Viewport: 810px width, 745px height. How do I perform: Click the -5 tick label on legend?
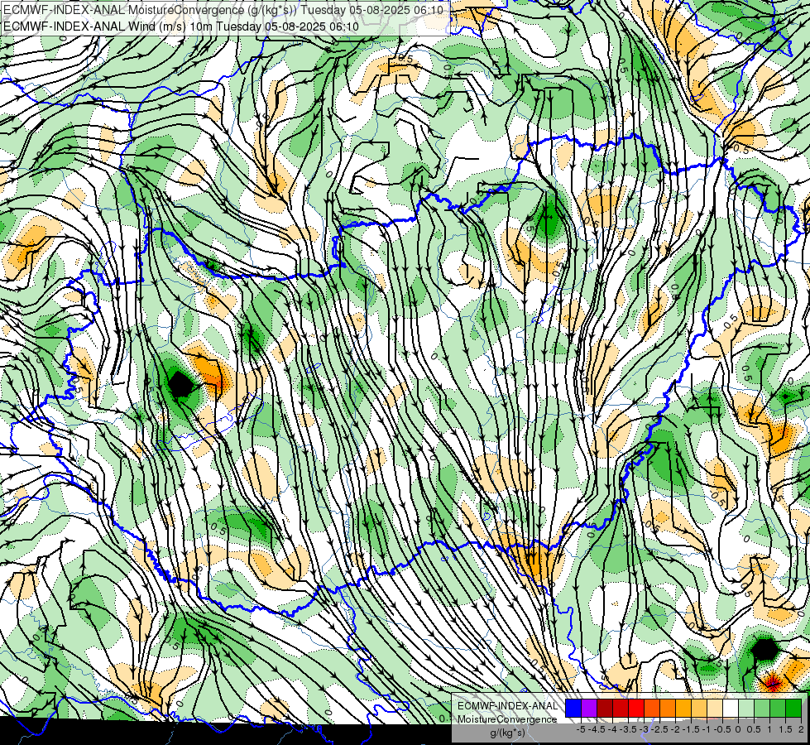[x=581, y=729]
